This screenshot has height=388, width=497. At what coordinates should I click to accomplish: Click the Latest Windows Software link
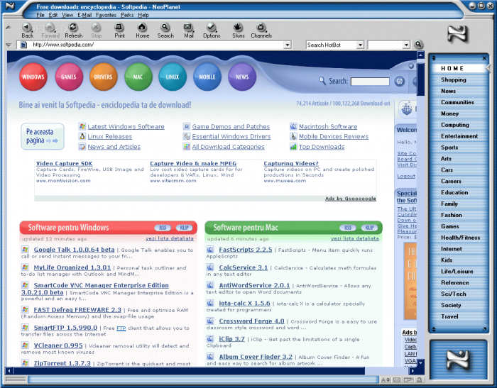click(126, 127)
